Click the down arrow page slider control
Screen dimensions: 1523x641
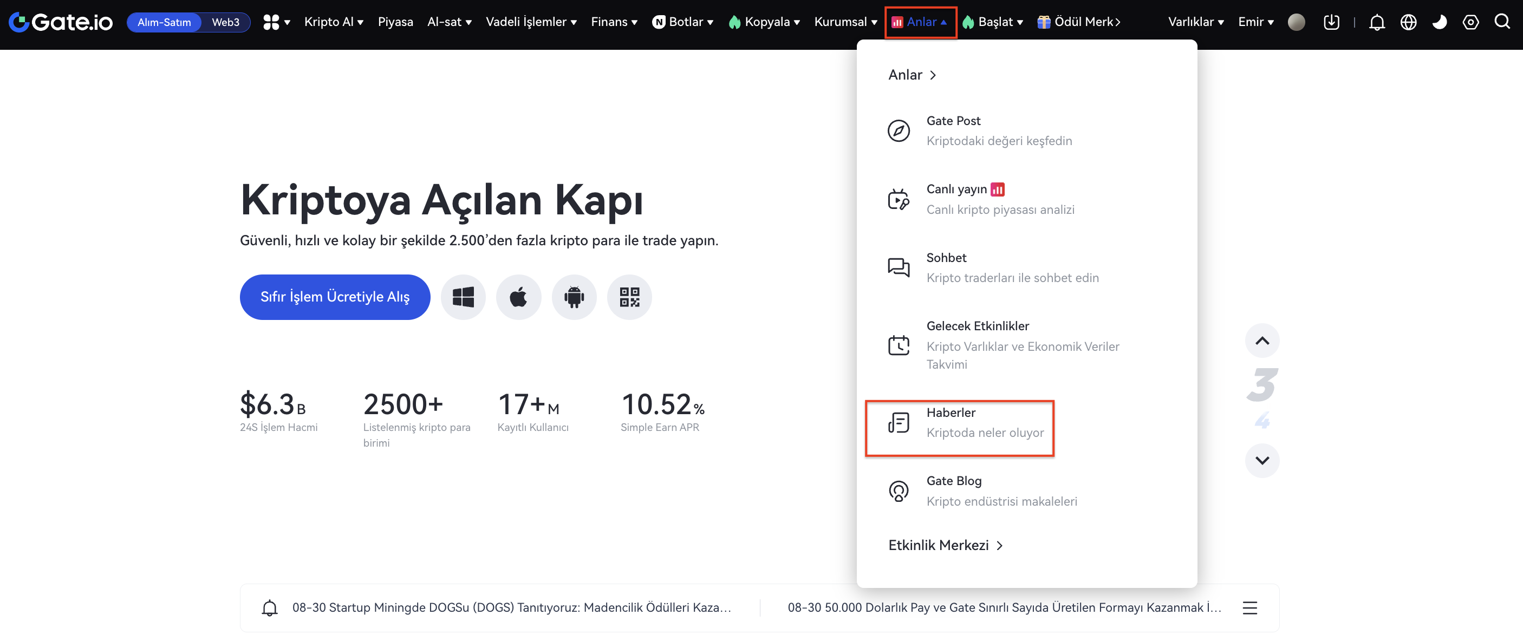[x=1262, y=460]
